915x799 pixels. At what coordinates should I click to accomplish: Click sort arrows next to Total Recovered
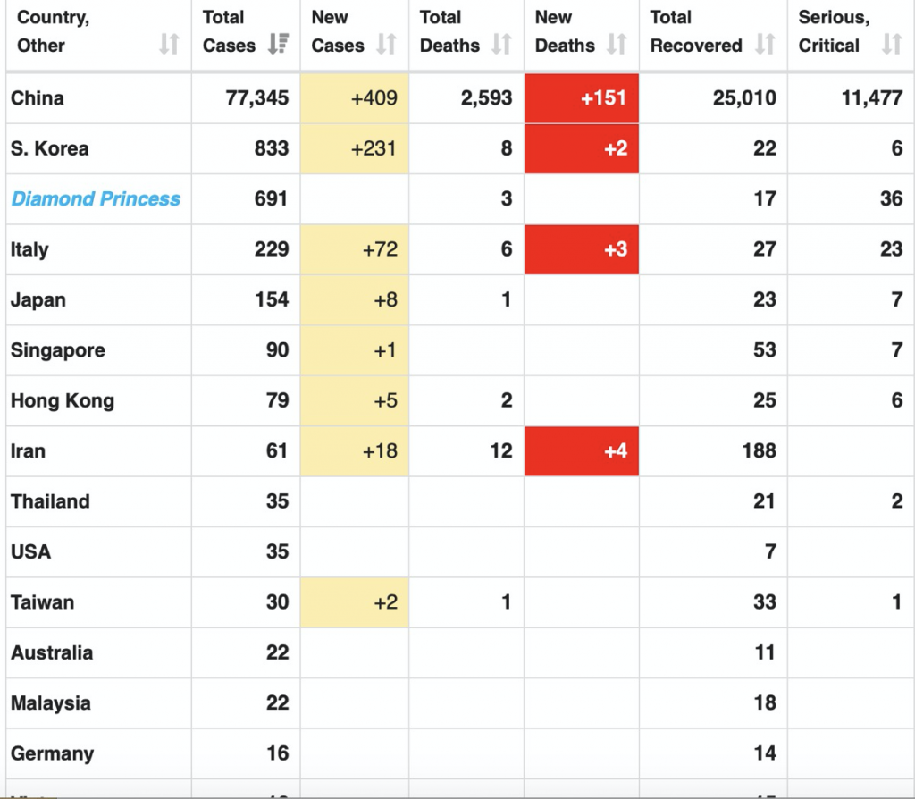[x=765, y=44]
